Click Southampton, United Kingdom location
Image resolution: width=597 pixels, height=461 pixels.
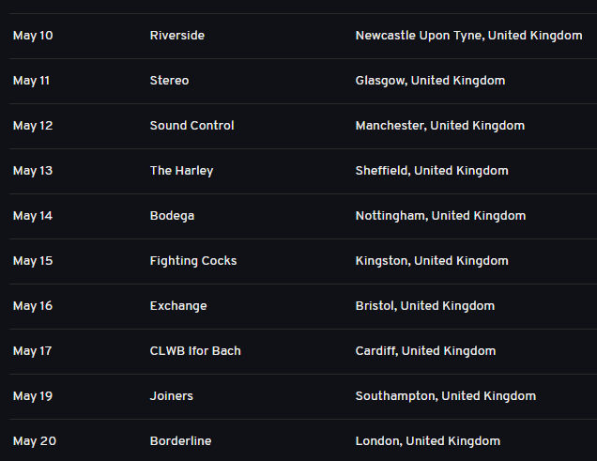tap(445, 396)
